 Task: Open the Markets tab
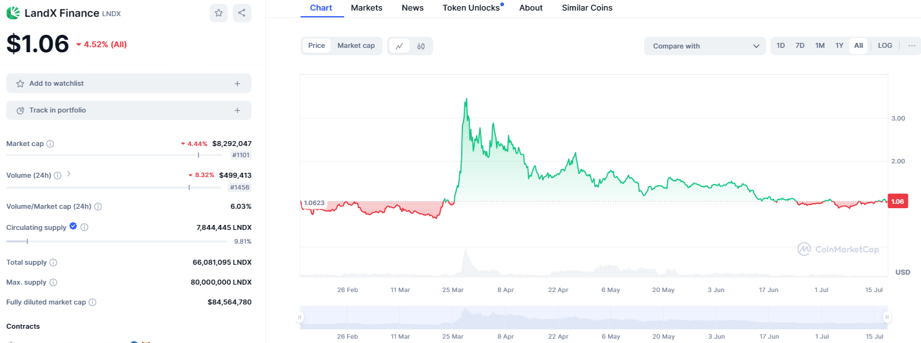(367, 8)
